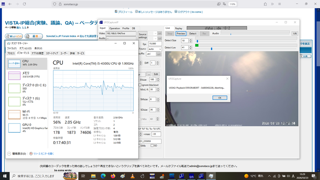Image resolution: width=320 pixels, height=180 pixels.
Task: Open Windows Start menu
Action: 5,176
